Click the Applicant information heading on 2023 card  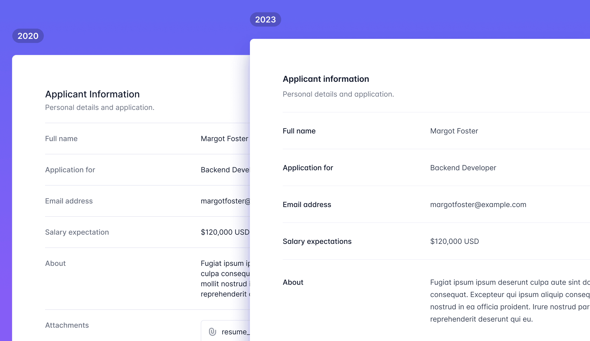pyautogui.click(x=326, y=79)
